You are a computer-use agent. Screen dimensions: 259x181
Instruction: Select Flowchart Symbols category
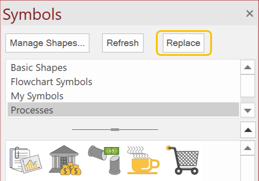click(51, 82)
